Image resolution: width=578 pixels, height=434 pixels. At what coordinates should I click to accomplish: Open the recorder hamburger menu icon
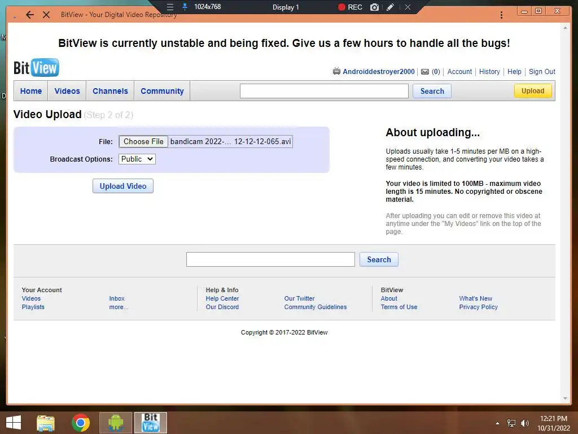[x=170, y=7]
